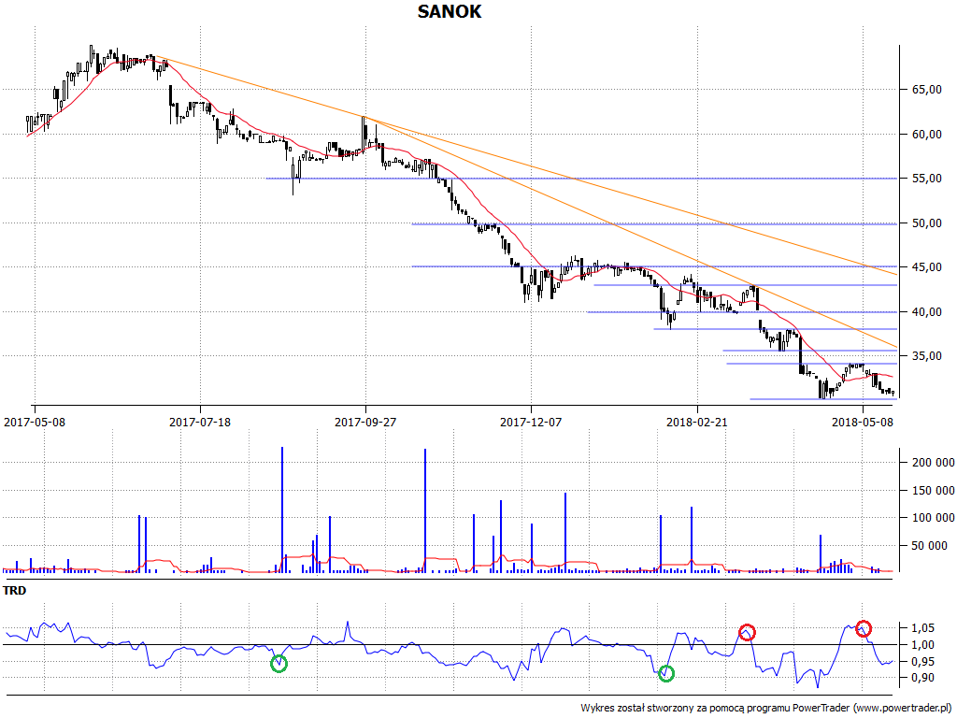Click the 2017-12-07 date label
Screen dimensions: 957x718
coord(531,422)
